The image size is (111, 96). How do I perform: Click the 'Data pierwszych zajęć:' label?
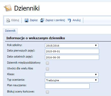coord(21,51)
